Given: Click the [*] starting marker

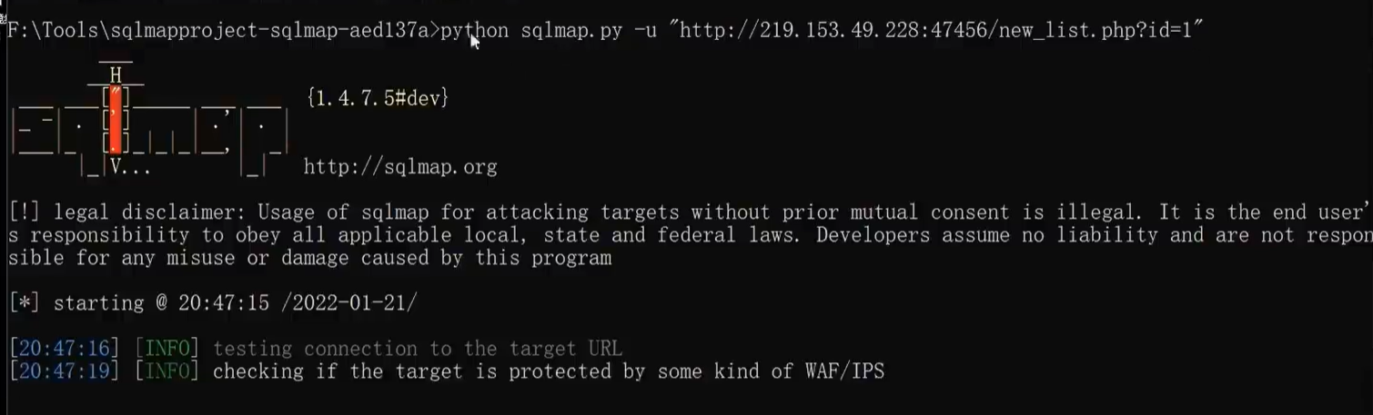Looking at the screenshot, I should [25, 303].
